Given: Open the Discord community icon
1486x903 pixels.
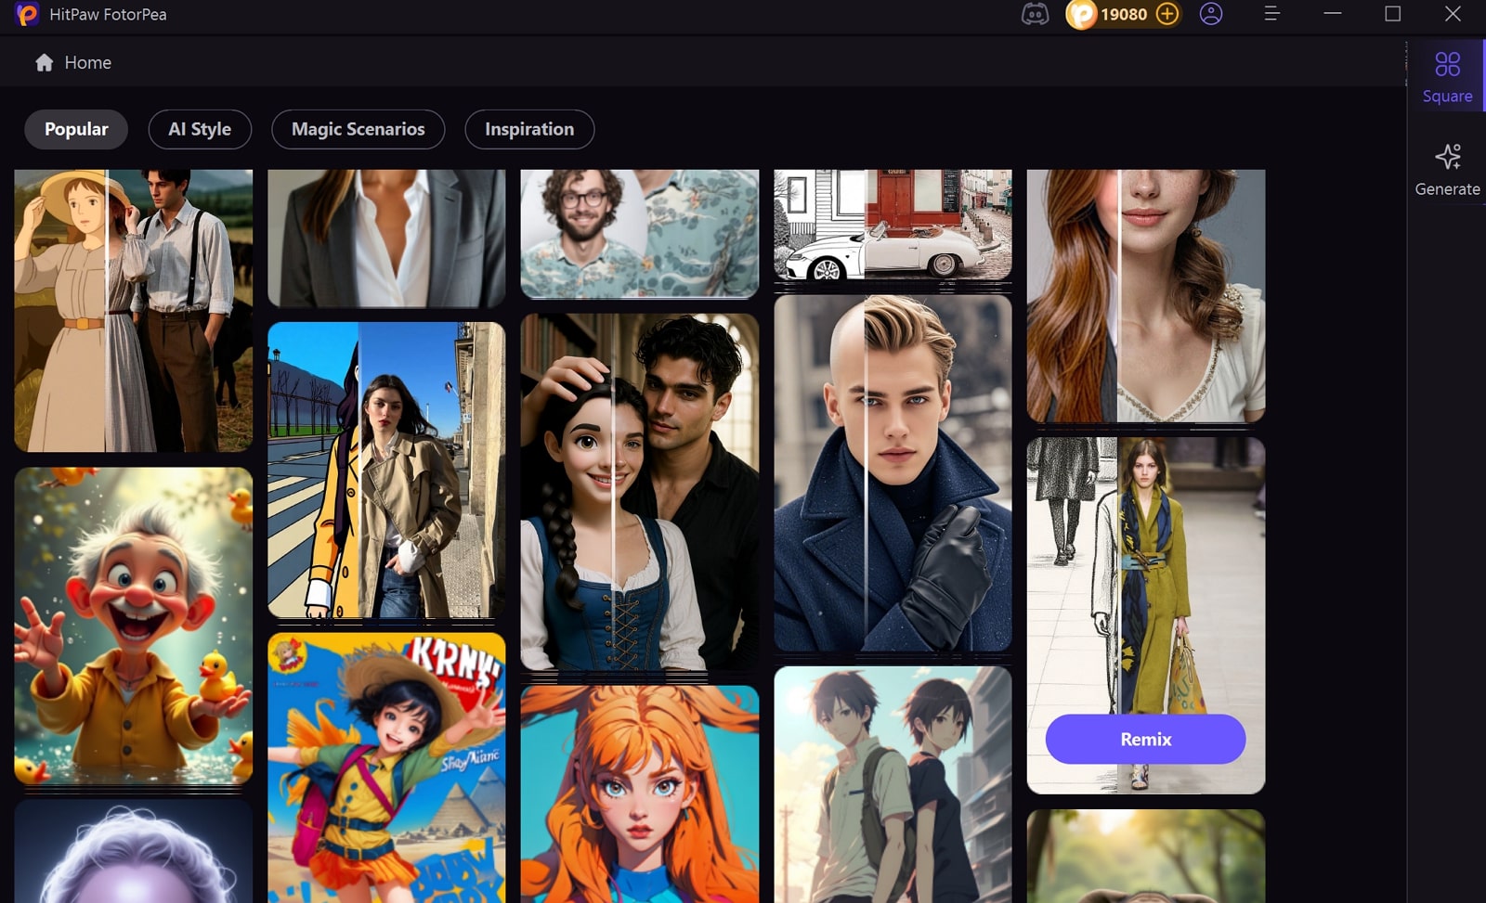Looking at the screenshot, I should pos(1035,14).
